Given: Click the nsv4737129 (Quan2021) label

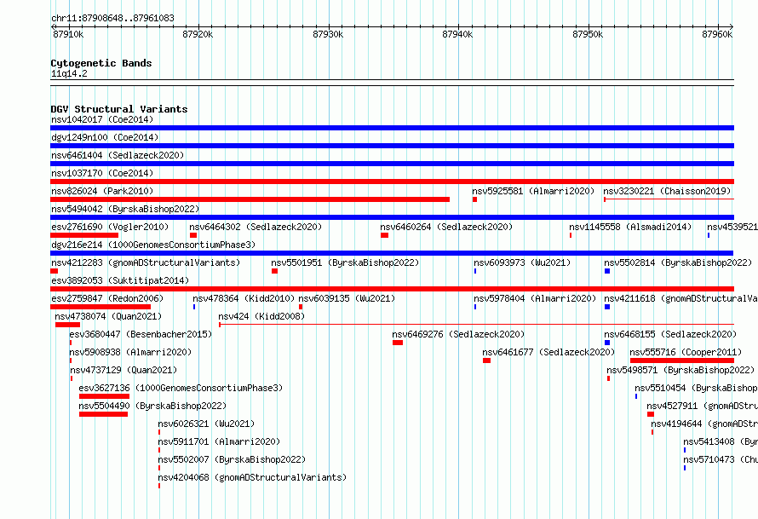Looking at the screenshot, I should coord(123,370).
